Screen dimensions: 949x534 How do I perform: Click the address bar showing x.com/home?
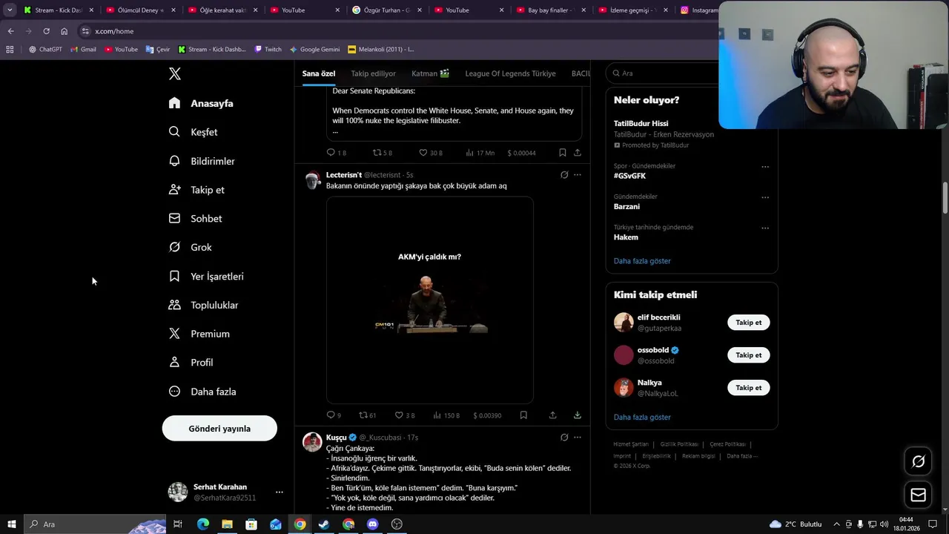114,31
